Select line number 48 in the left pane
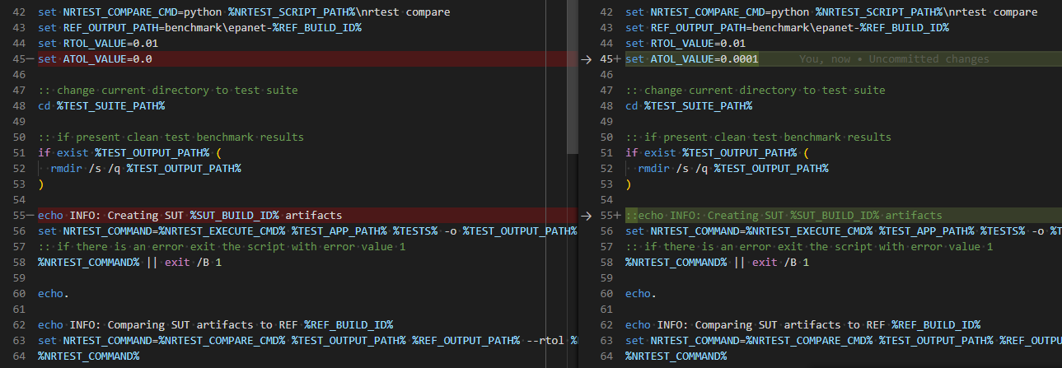The height and width of the screenshot is (368, 1062). (19, 106)
